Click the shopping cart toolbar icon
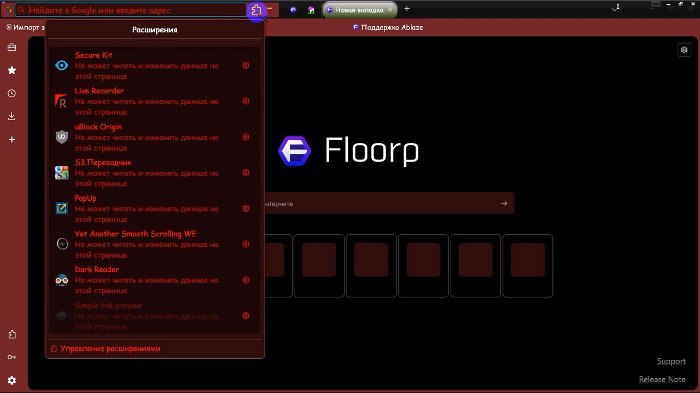Image resolution: width=700 pixels, height=393 pixels. (270, 10)
